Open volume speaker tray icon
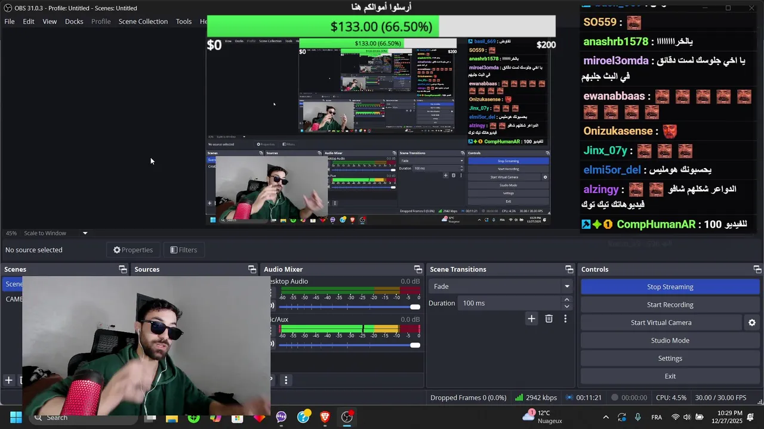Screen dimensions: 764x429 pos(687,417)
